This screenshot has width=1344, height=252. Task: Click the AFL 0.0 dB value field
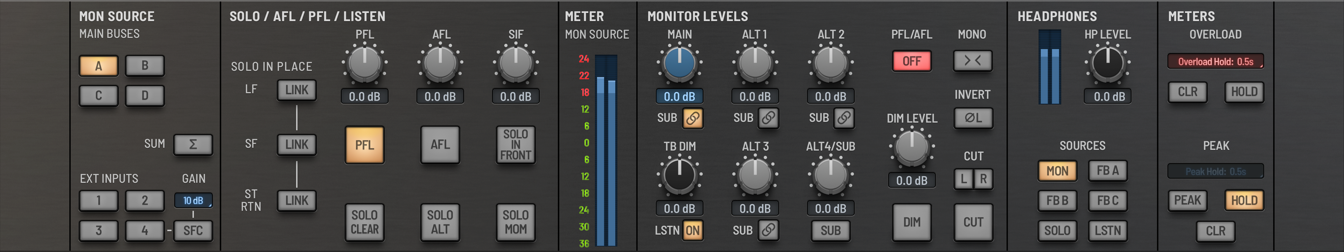coord(440,97)
